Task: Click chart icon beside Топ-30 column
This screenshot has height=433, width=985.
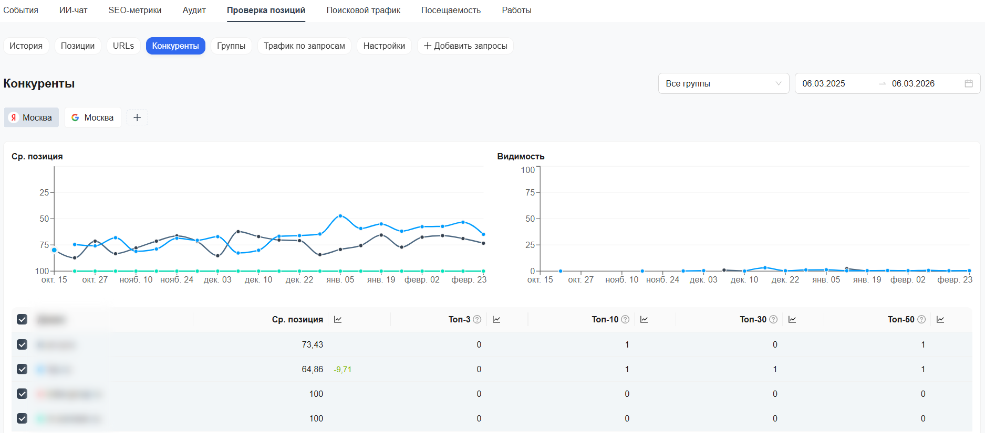Action: 792,319
